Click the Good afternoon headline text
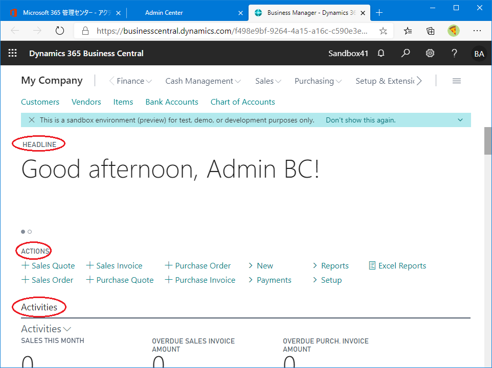This screenshot has width=492, height=368. [x=170, y=169]
